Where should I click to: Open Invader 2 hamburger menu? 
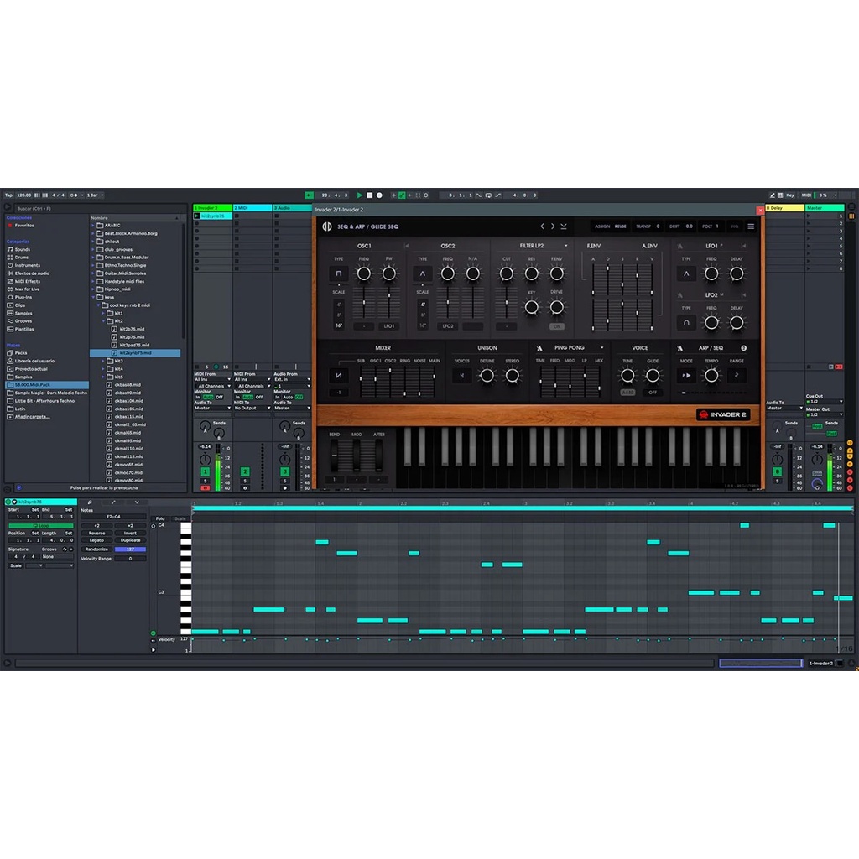(x=751, y=226)
